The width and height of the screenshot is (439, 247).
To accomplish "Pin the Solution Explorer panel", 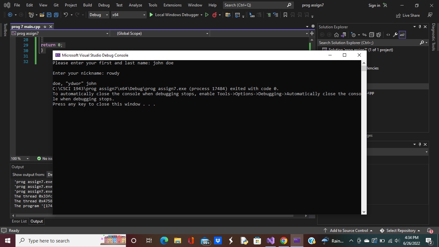I will point(420,26).
